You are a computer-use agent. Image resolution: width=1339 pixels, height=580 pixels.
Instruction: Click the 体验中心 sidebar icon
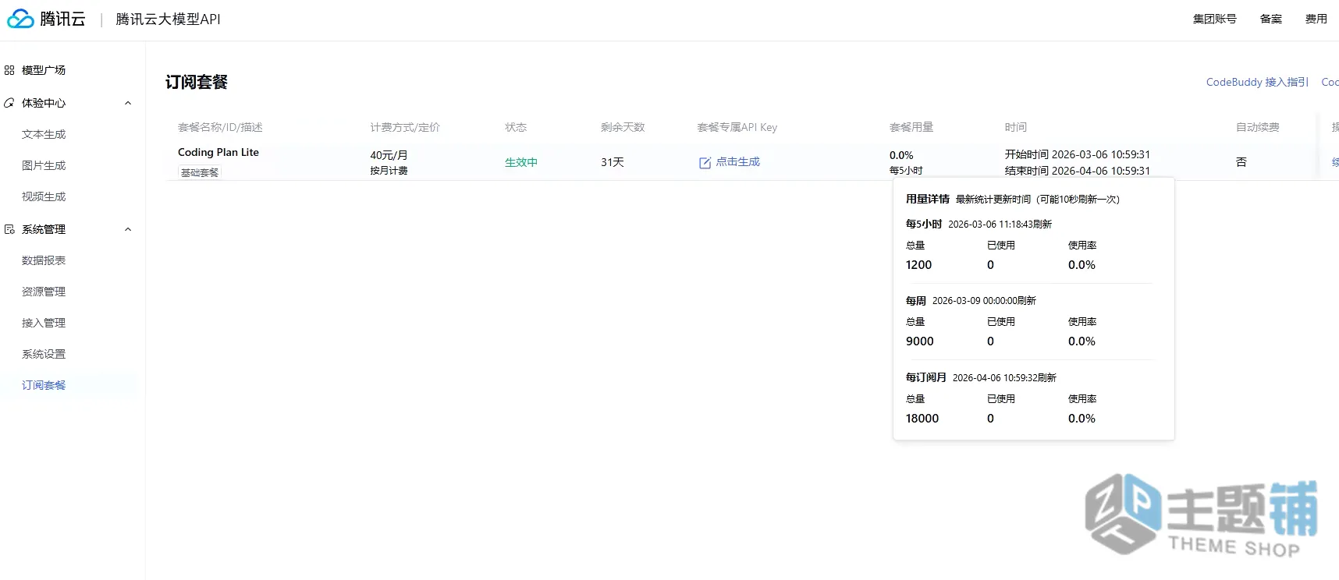pyautogui.click(x=9, y=103)
